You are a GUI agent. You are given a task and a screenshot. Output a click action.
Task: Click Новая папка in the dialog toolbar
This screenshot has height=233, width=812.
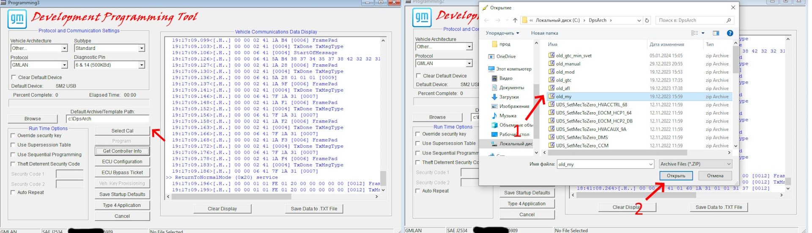(x=544, y=33)
